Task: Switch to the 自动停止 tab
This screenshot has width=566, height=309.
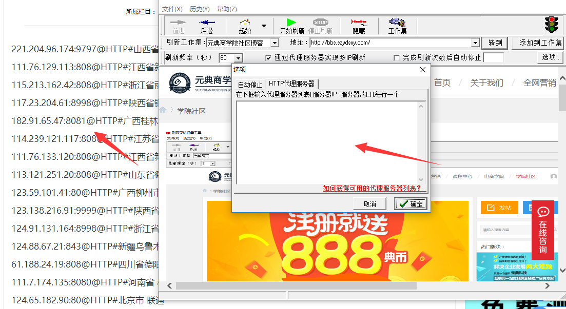Action: tap(250, 84)
